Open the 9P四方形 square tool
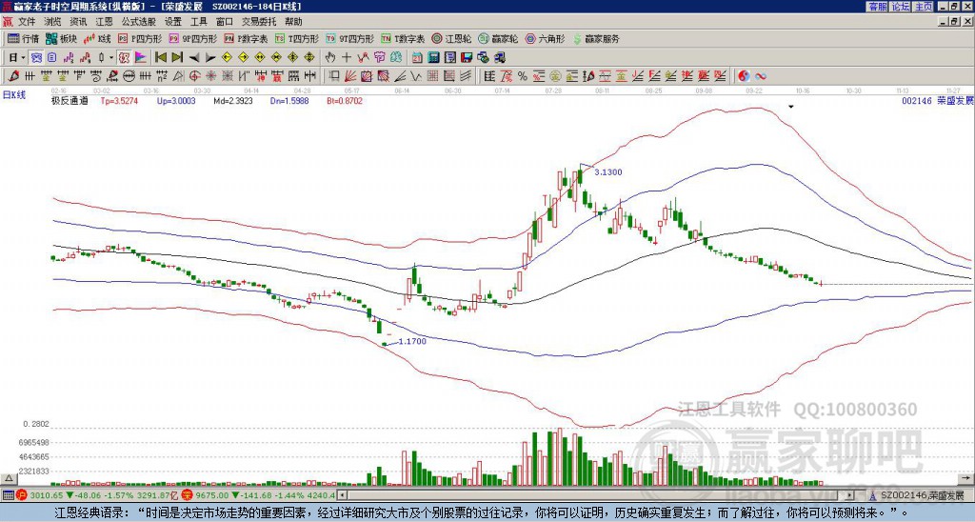The height and width of the screenshot is (522, 975). pos(192,38)
